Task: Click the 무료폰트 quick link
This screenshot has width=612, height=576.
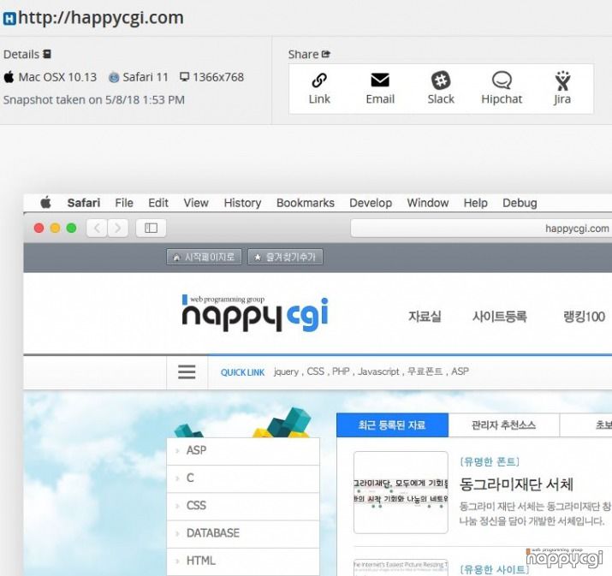Action: tap(425, 371)
